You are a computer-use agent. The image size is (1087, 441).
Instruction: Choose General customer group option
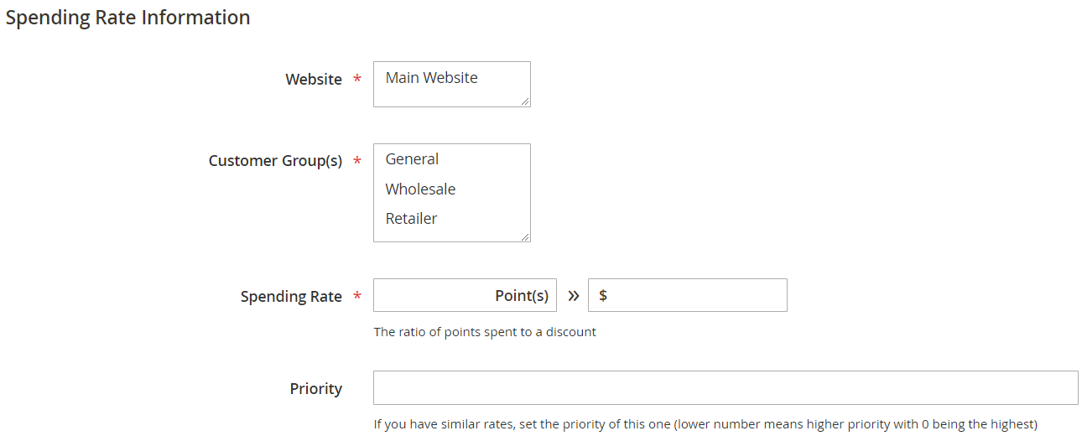coord(412,159)
